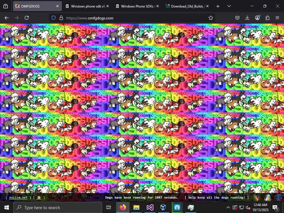Go back to the previous page
This screenshot has width=284, height=213.
pyautogui.click(x=7, y=18)
